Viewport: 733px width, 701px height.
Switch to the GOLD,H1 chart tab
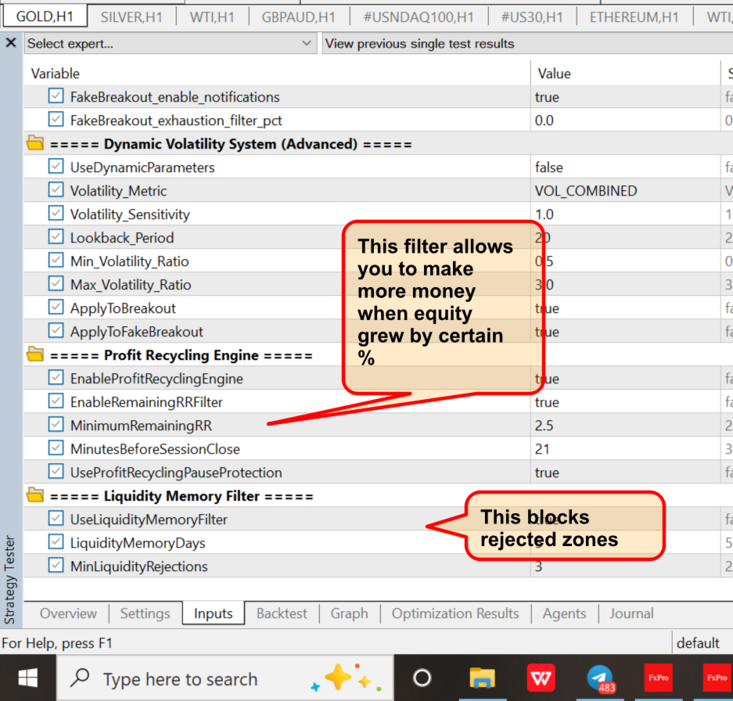tap(45, 17)
